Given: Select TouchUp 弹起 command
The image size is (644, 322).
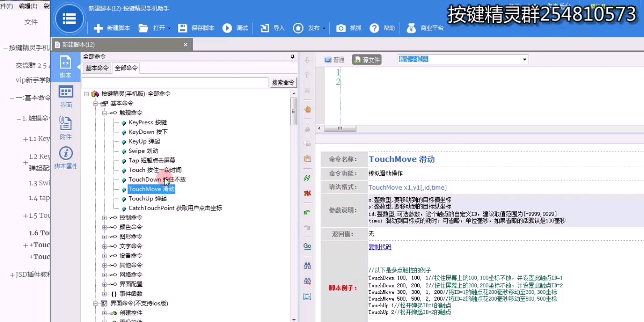Looking at the screenshot, I should coord(148,199).
